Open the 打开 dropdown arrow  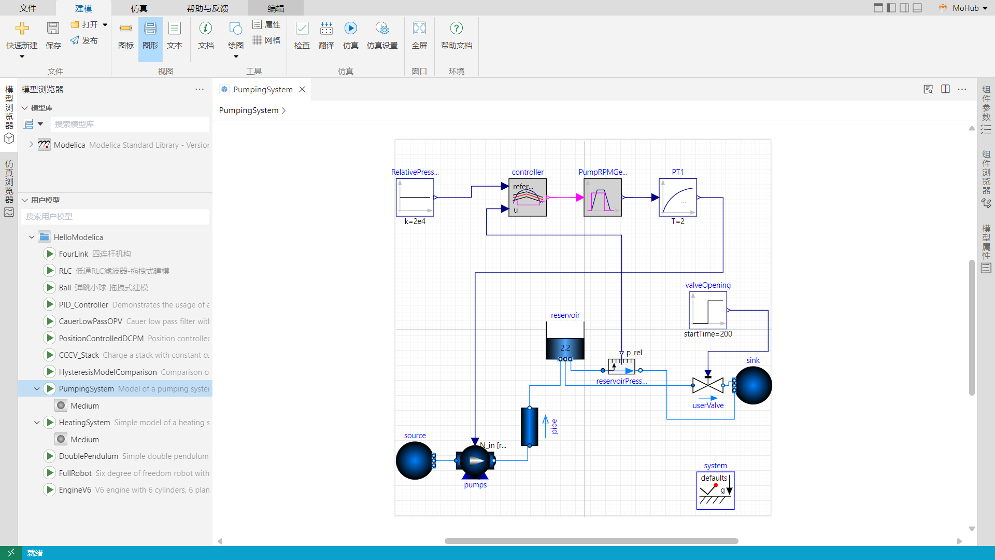105,24
